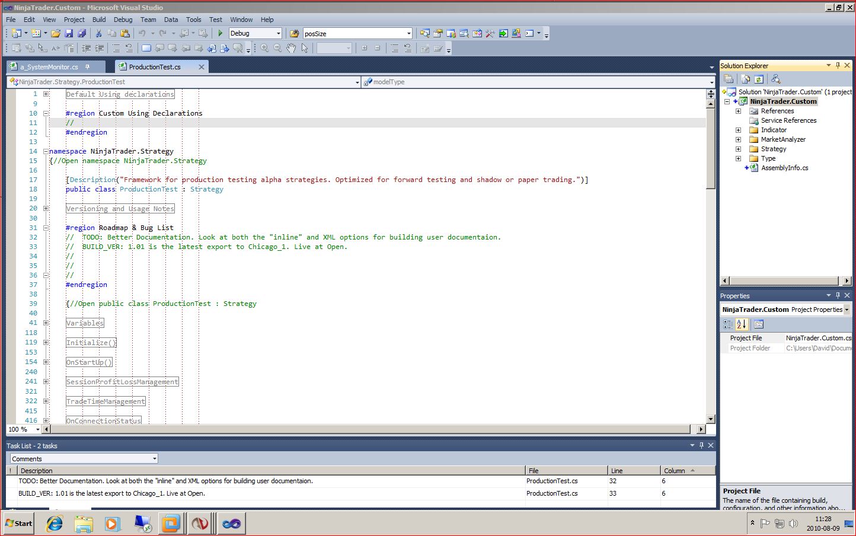The height and width of the screenshot is (536, 856).
Task: Open the NinjaTrader.Strategy.ProductionTest class dropdown
Action: (357, 82)
